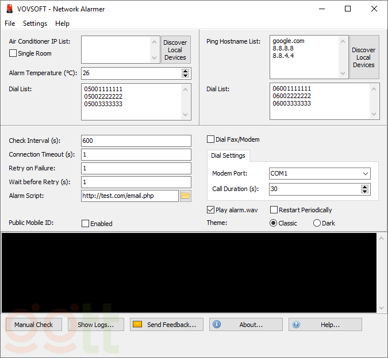
Task: Click scroll down arrow of left Dial List
Action: pos(185,115)
